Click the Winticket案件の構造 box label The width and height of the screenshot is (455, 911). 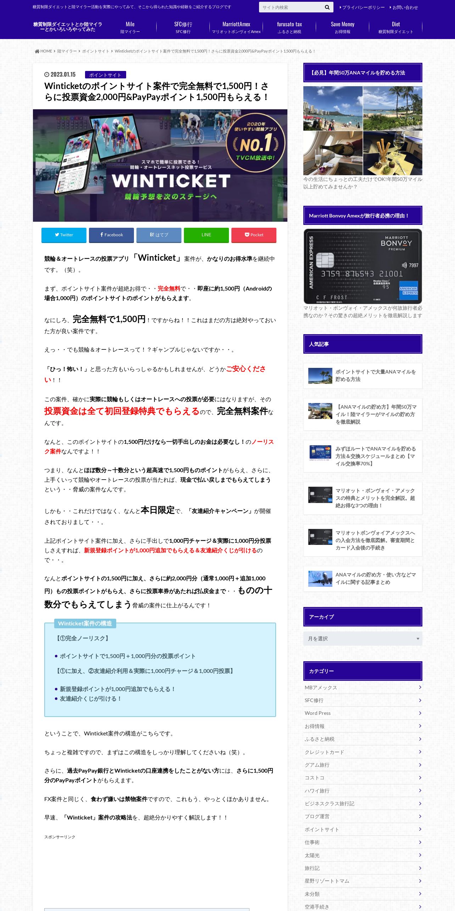point(85,623)
